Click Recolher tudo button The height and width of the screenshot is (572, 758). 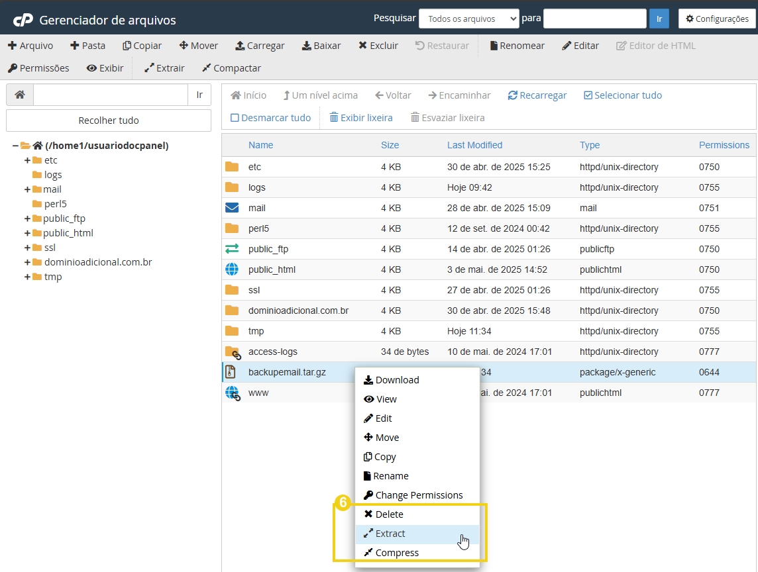[109, 120]
